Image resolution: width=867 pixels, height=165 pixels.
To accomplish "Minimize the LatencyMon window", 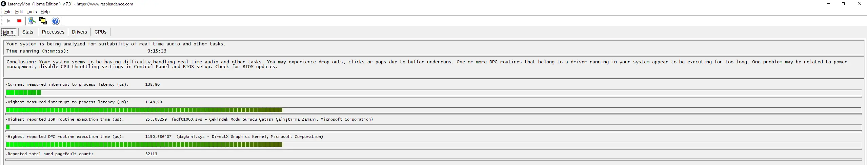I will point(828,4).
